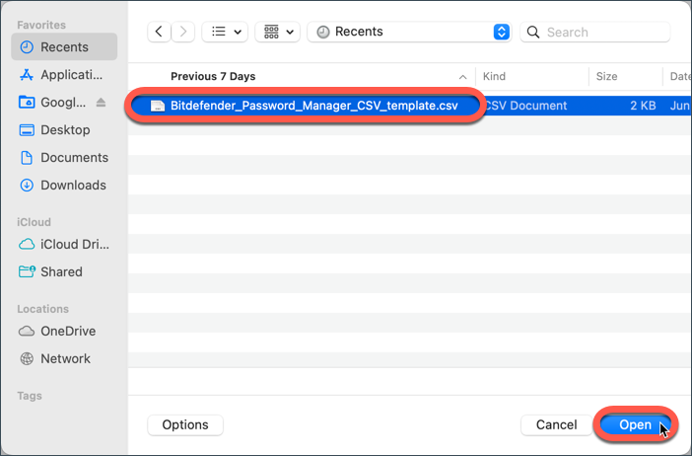Viewport: 692px width, 456px height.
Task: Select Applications in the sidebar
Action: pyautogui.click(x=64, y=75)
